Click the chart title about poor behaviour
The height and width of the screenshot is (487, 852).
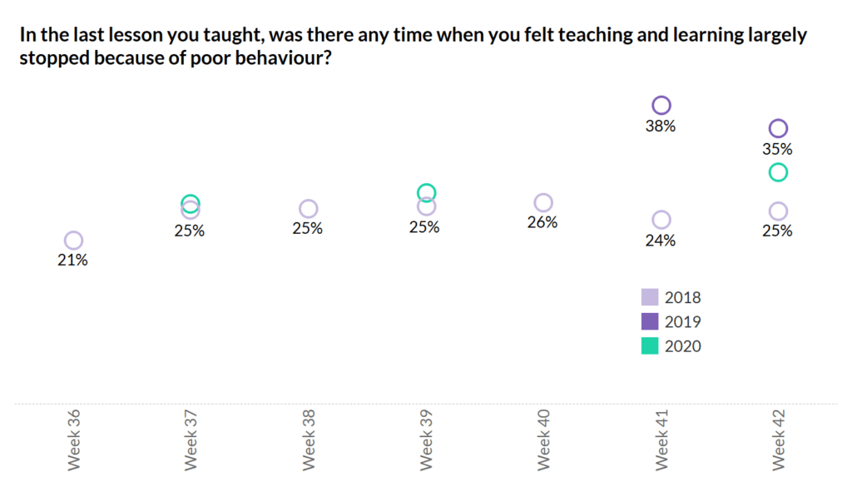[413, 48]
